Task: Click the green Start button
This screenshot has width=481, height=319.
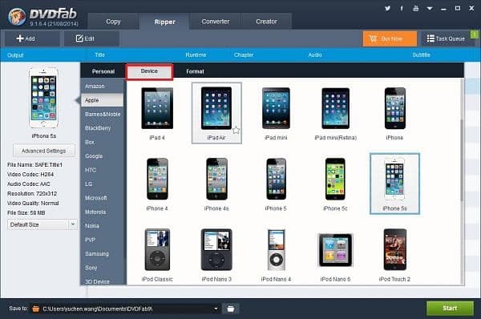Action: (450, 309)
